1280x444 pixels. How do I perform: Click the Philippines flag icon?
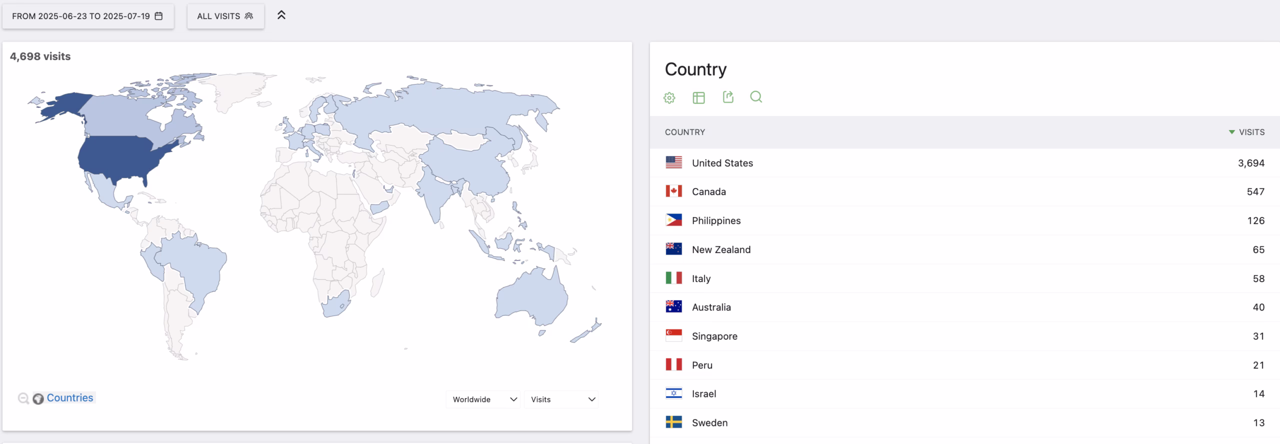[x=673, y=220]
